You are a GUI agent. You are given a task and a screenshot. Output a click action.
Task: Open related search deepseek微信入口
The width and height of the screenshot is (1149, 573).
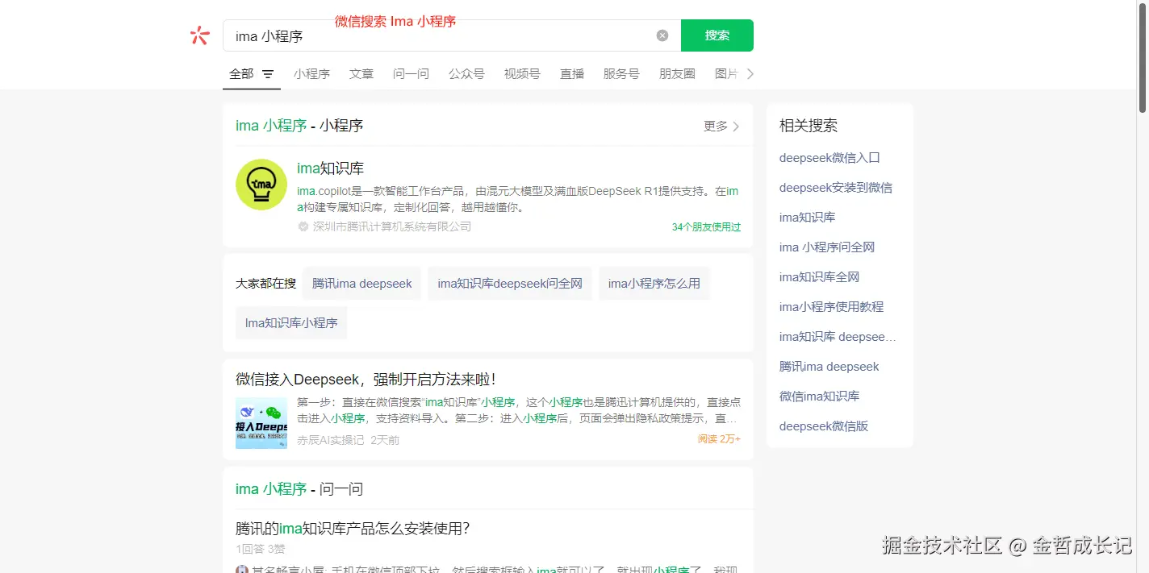click(x=829, y=158)
